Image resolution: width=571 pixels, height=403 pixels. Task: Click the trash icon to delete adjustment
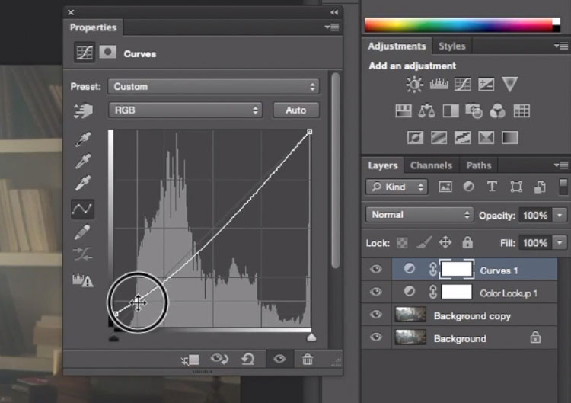(x=308, y=360)
